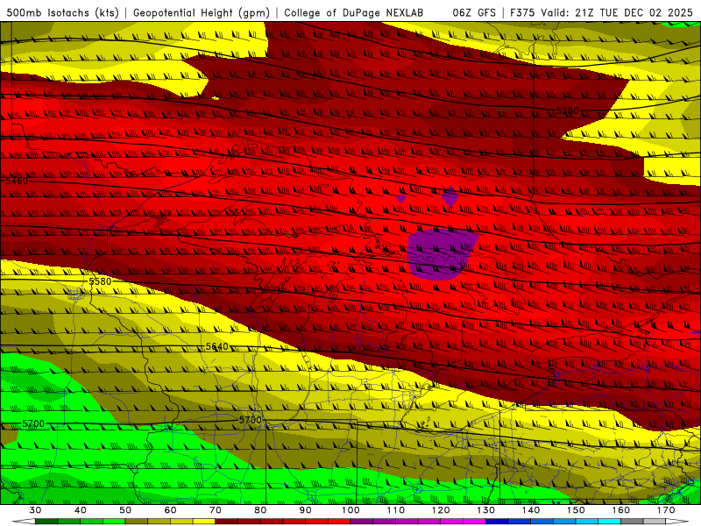Viewport: 701px width, 526px height.
Task: Click the 'Geopotential Height (gpm)' header text
Action: click(x=202, y=12)
